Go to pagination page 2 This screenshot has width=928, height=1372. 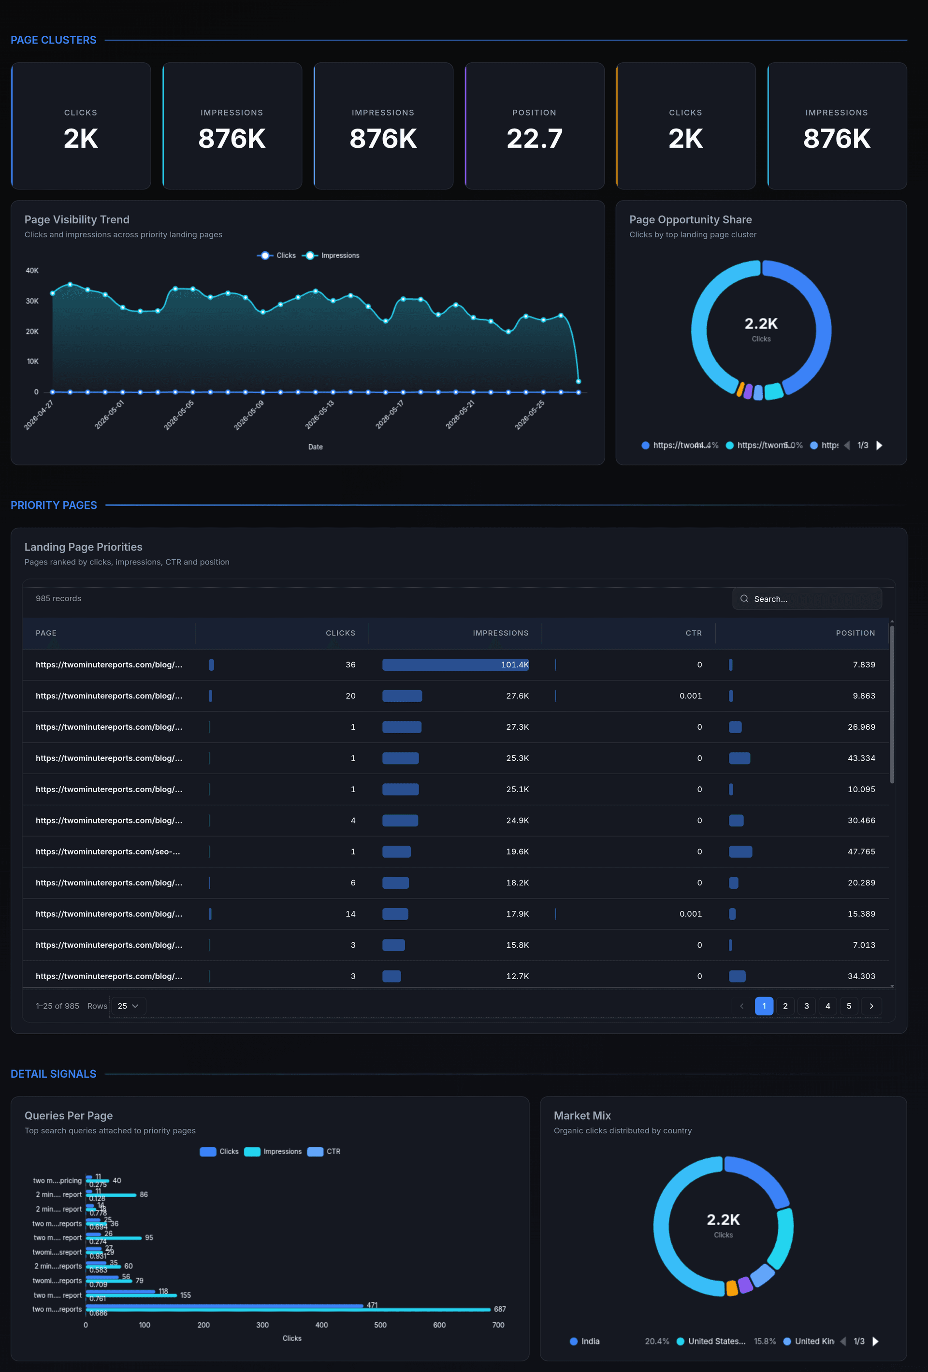(785, 1006)
